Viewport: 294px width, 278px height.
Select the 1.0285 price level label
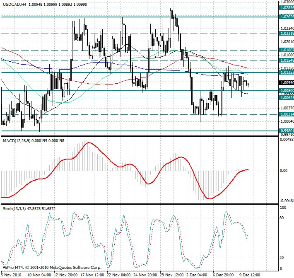click(x=287, y=8)
